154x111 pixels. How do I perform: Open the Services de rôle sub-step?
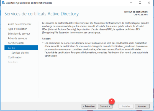point(20,53)
